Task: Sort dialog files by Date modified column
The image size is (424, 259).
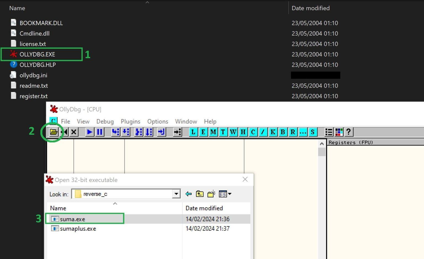Action: (x=204, y=208)
